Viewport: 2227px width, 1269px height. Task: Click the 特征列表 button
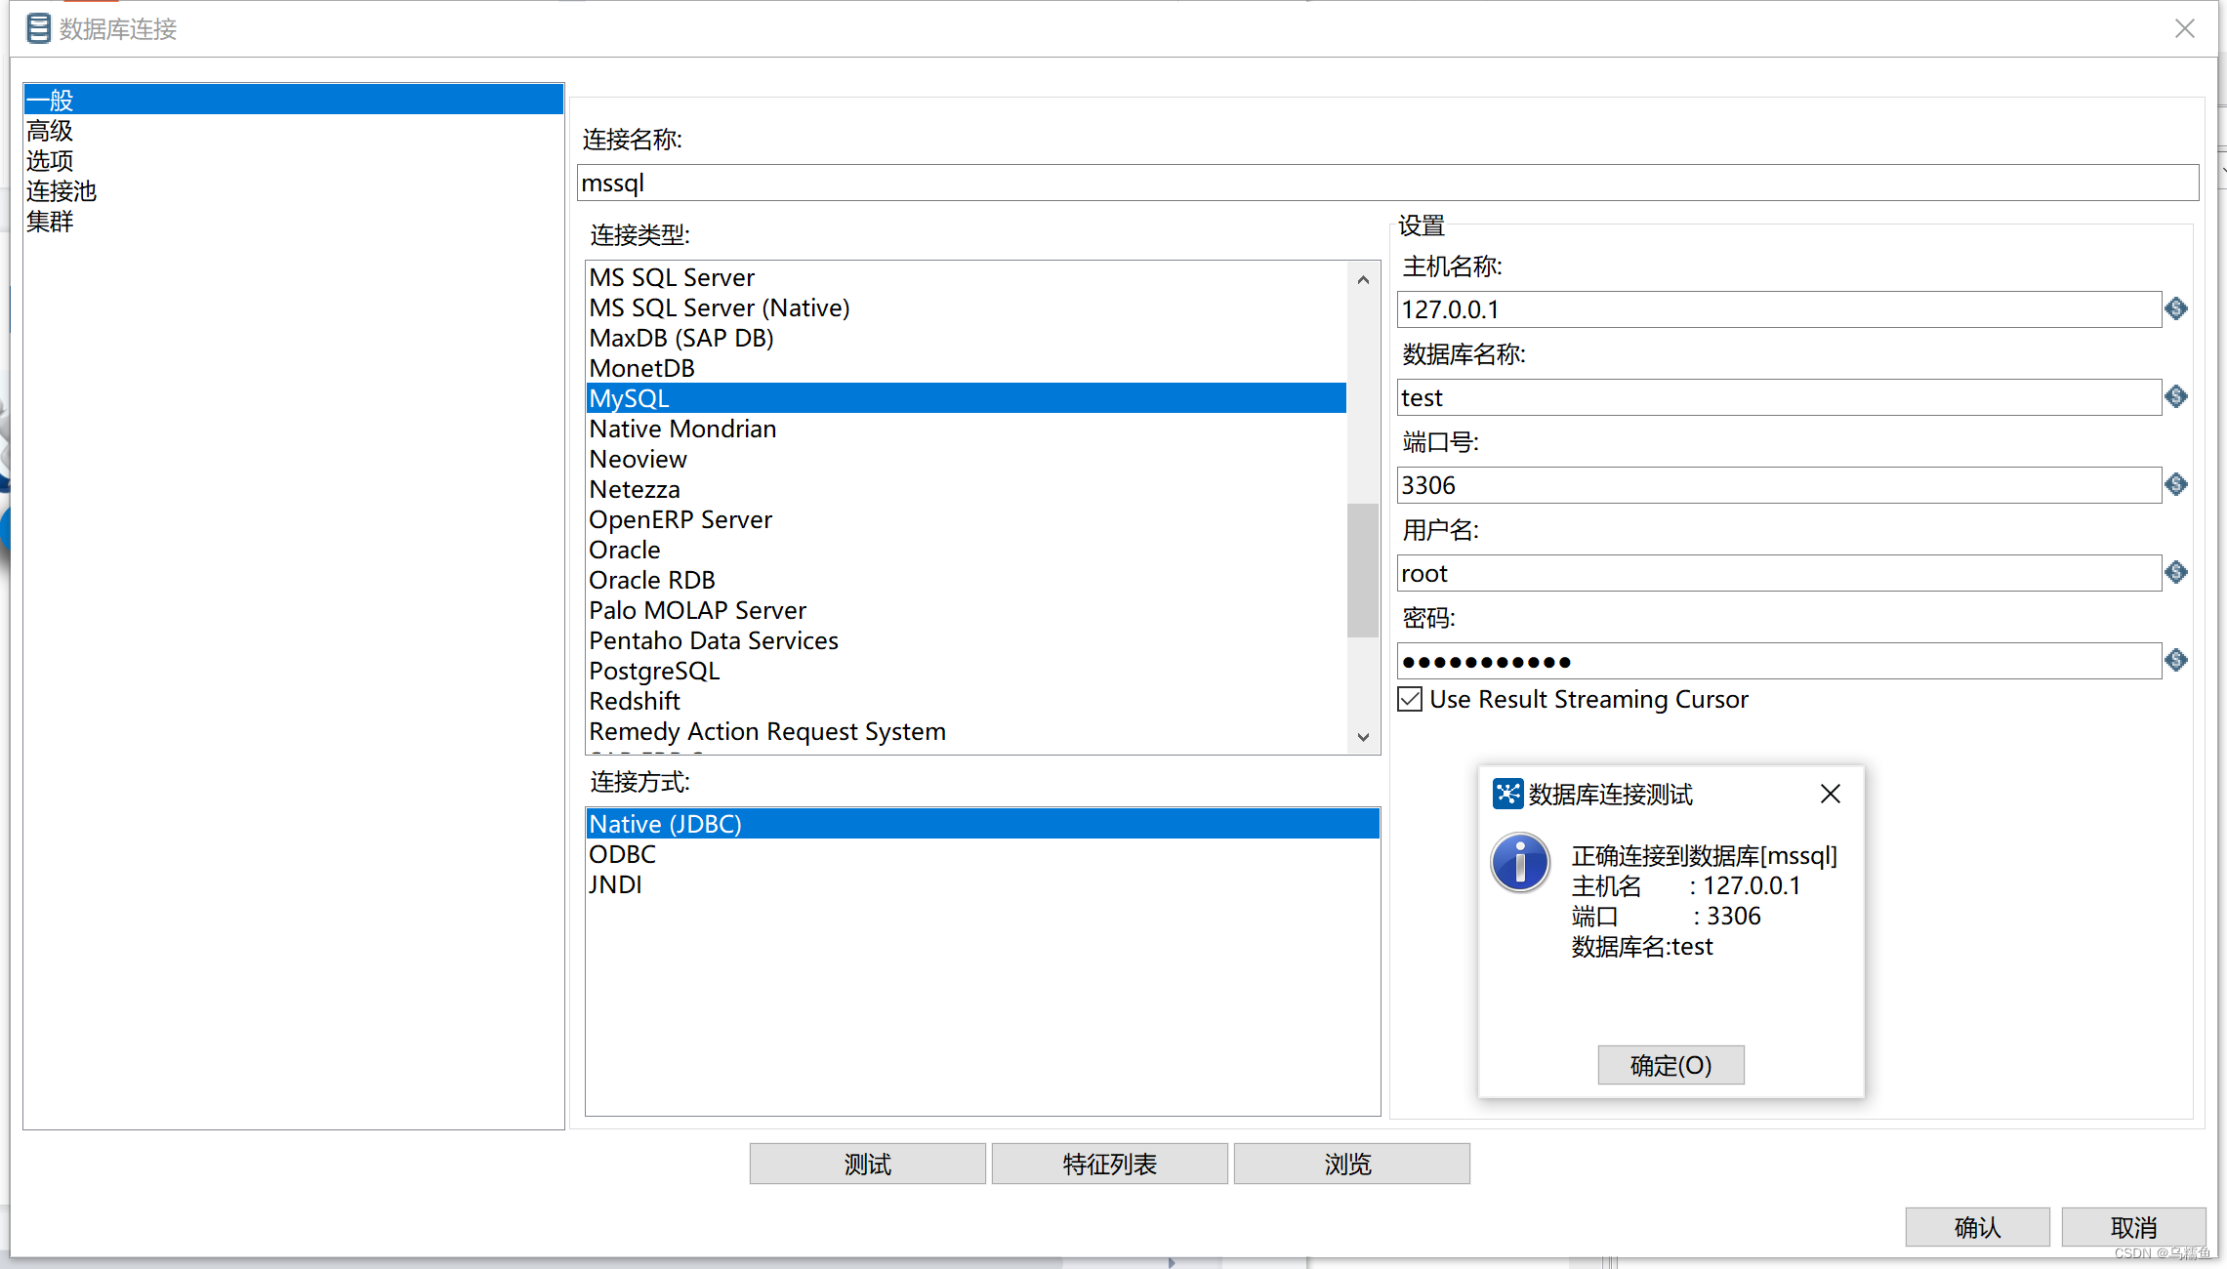tap(1109, 1164)
